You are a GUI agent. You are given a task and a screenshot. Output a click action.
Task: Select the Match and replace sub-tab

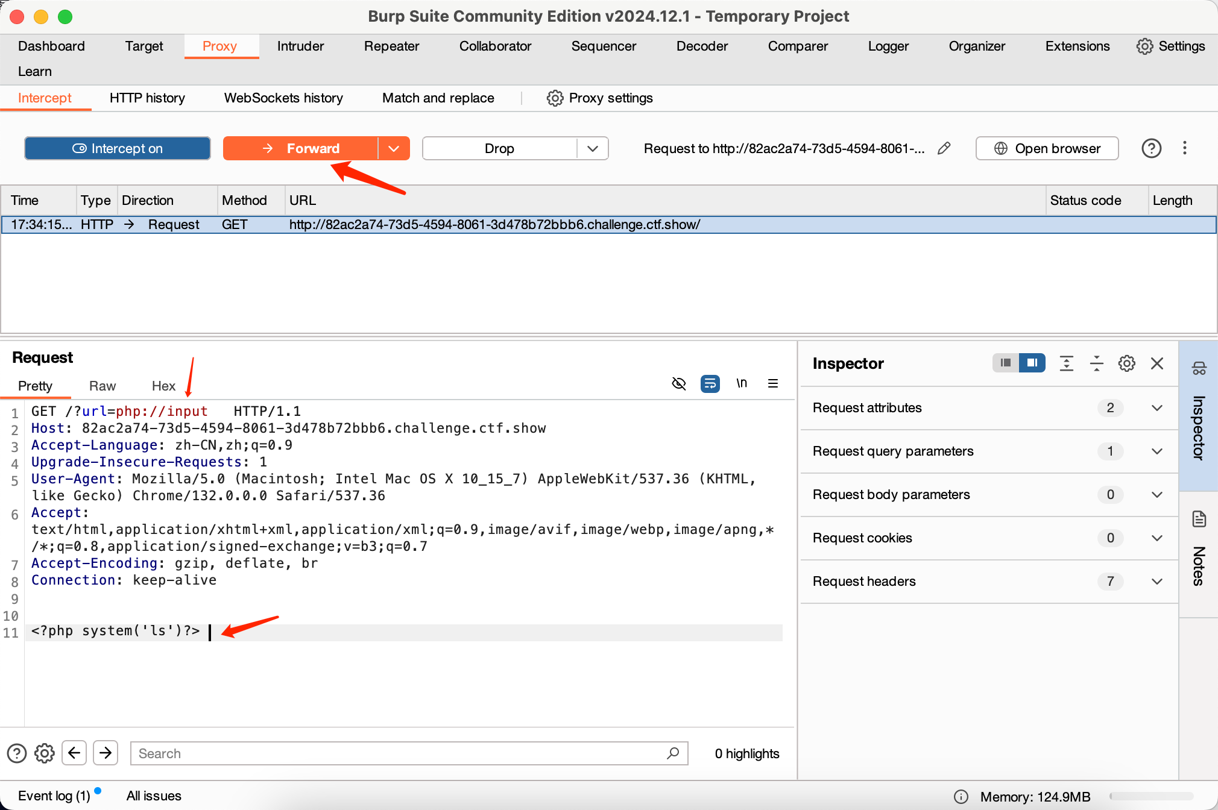[438, 98]
